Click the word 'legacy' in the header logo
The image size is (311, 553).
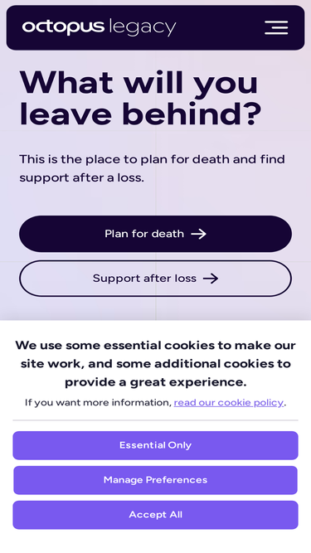tap(143, 27)
